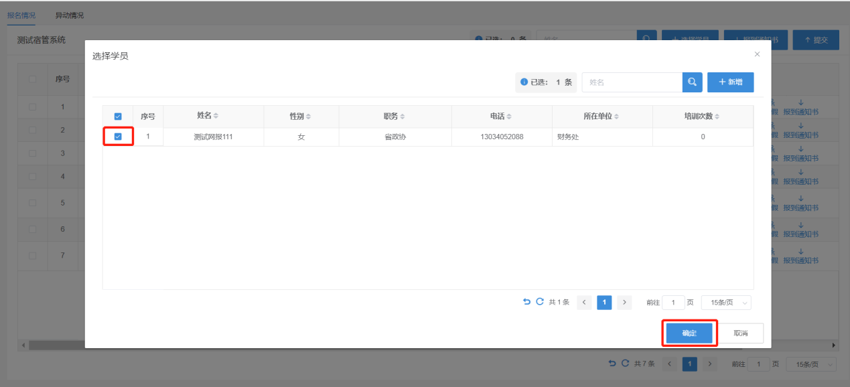Click the 新增 add button
This screenshot has width=850, height=387.
[730, 82]
